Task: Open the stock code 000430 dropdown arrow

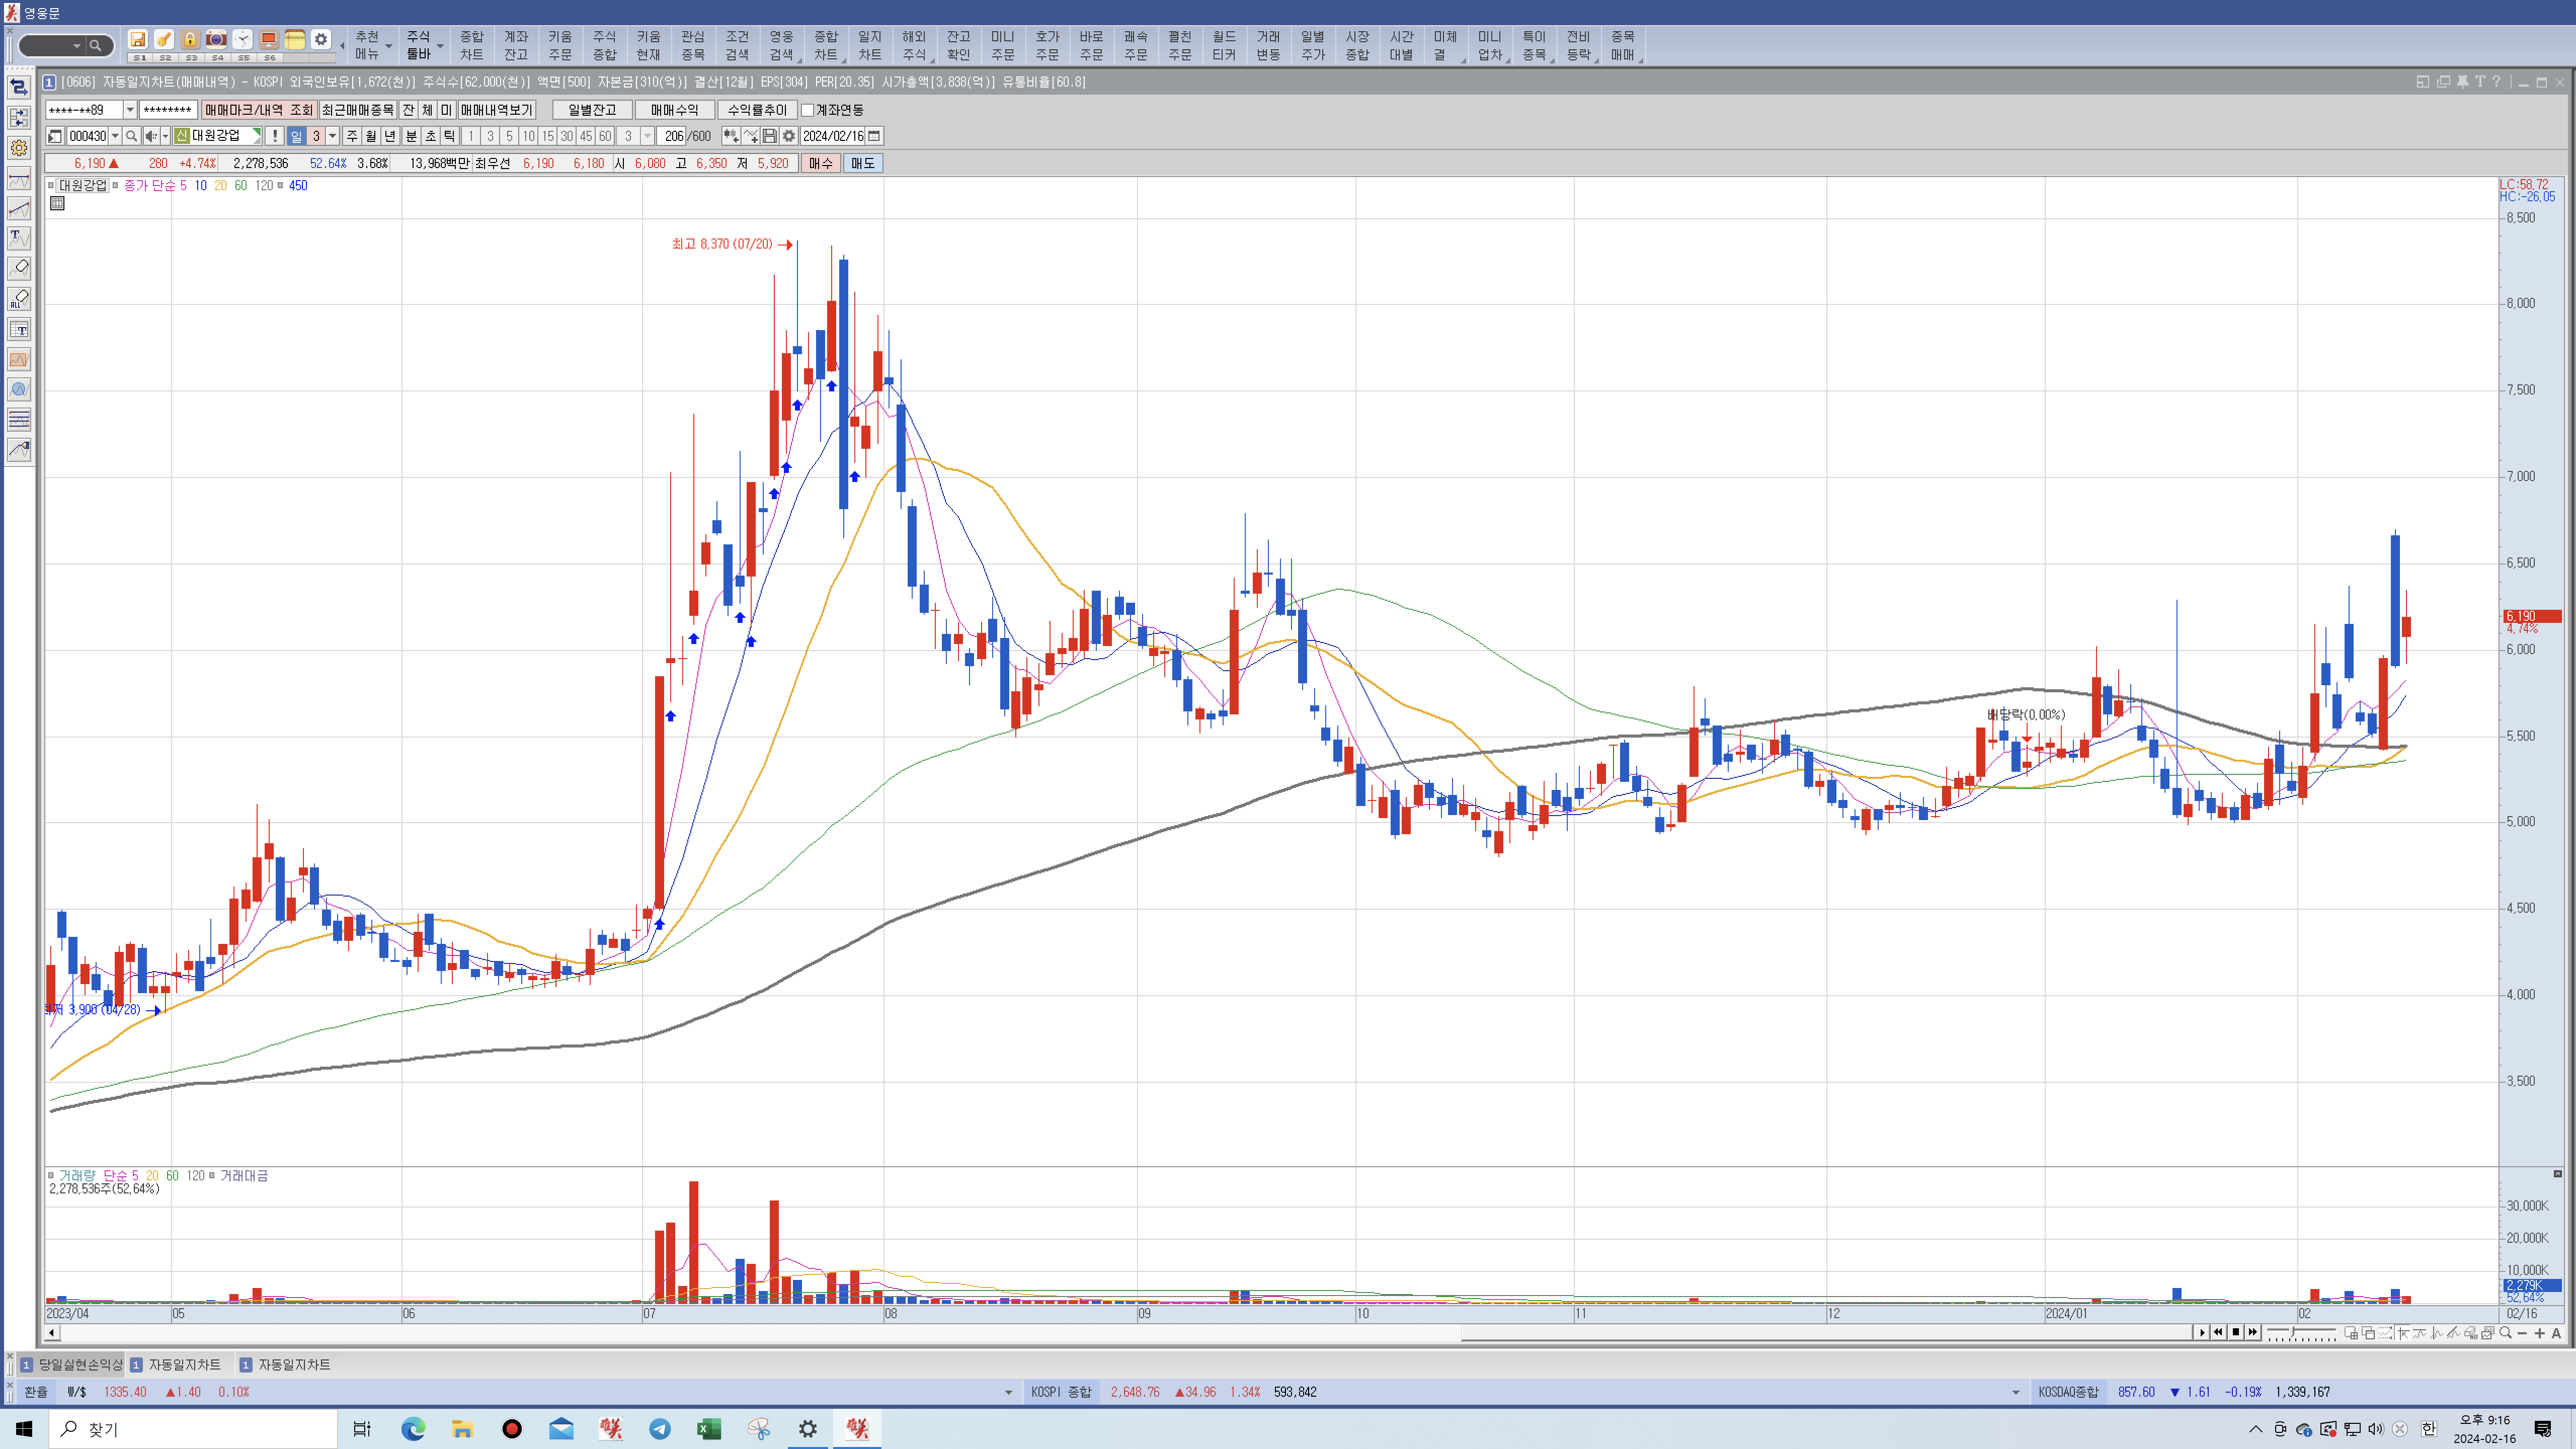Action: [x=115, y=136]
